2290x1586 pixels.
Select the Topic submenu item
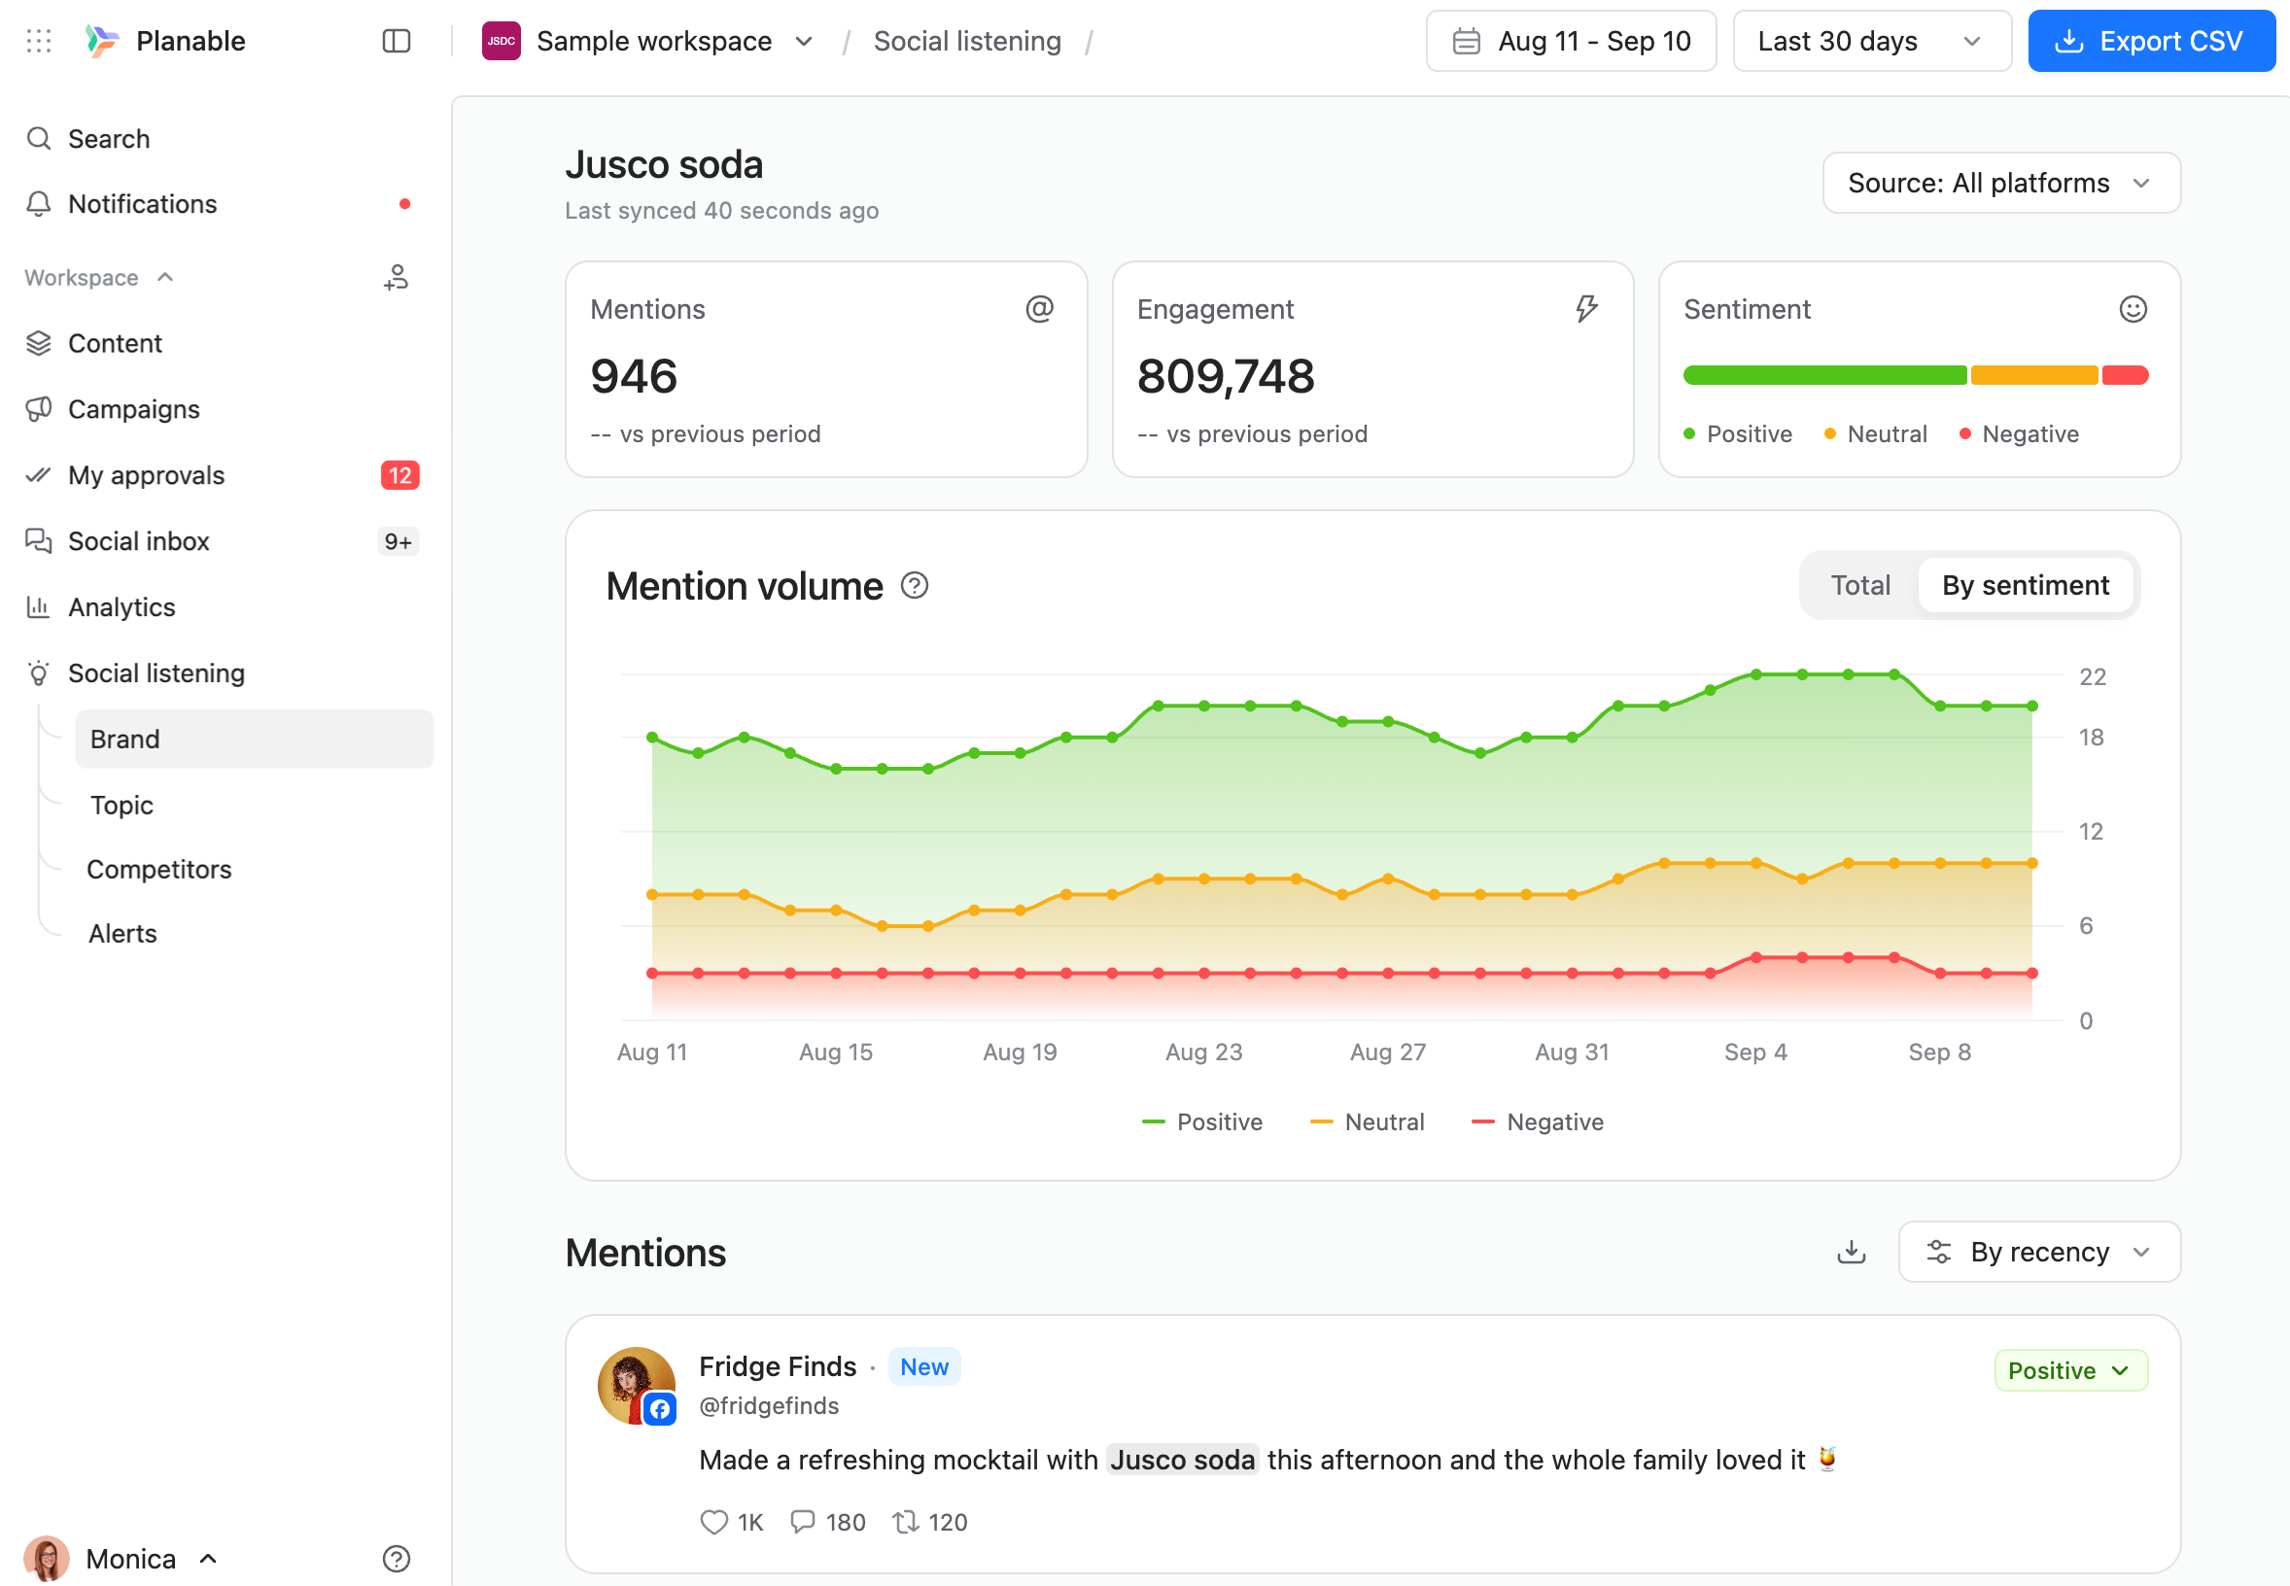121,805
